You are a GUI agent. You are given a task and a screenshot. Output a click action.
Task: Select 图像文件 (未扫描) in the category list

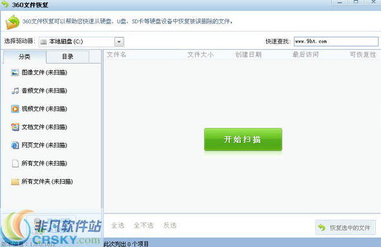[x=44, y=72]
